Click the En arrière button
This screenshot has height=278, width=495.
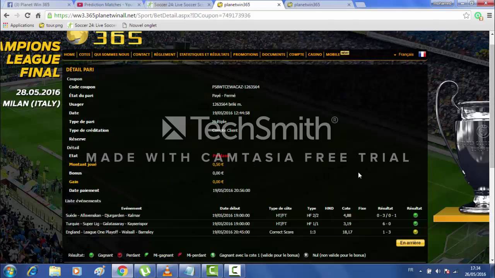(x=410, y=243)
